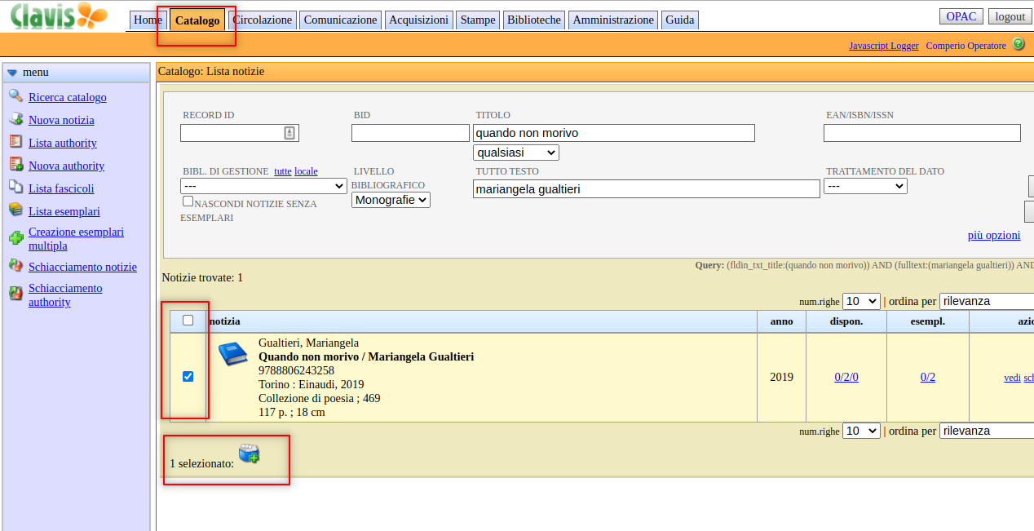Click the blue book icon of record
The image size is (1034, 531).
[232, 354]
